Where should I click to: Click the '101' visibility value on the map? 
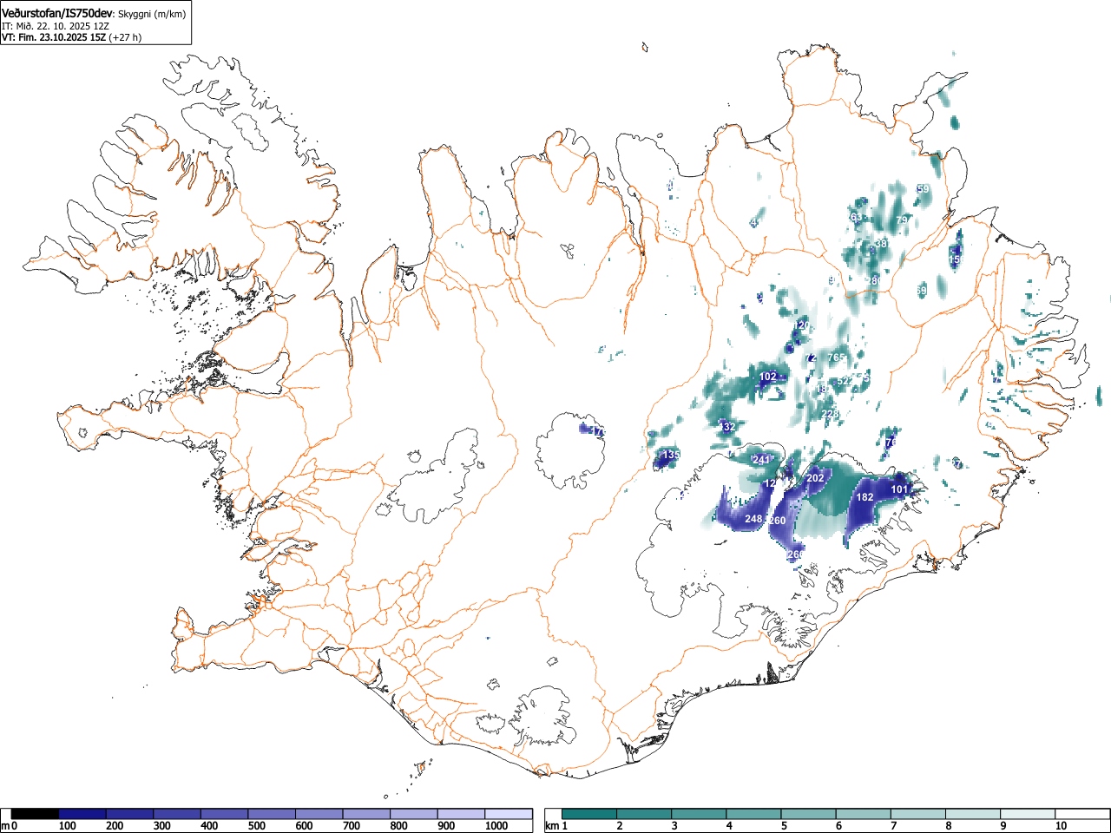pos(900,489)
